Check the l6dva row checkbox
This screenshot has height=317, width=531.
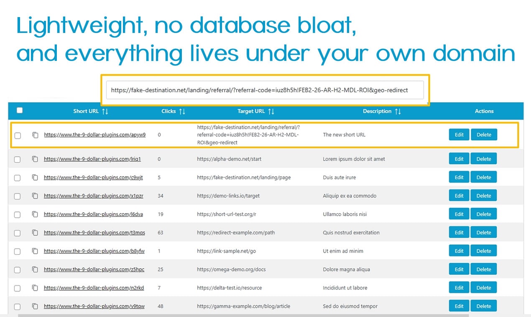[x=18, y=215]
